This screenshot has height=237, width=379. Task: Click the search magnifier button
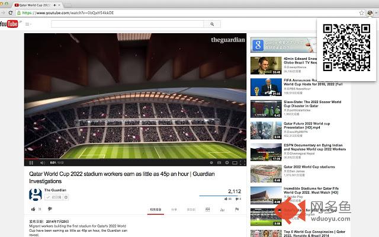212,24
